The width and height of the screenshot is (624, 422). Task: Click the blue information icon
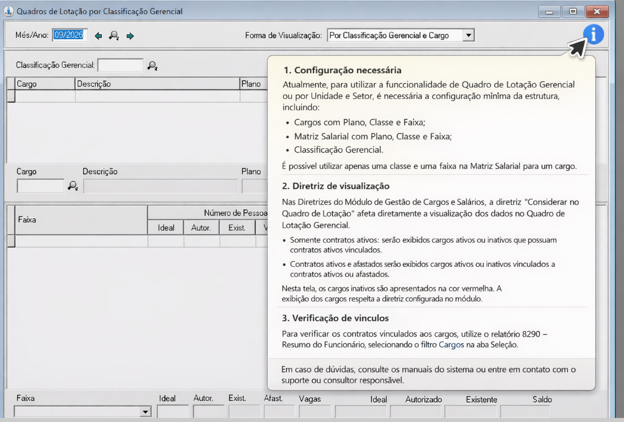[x=593, y=35]
